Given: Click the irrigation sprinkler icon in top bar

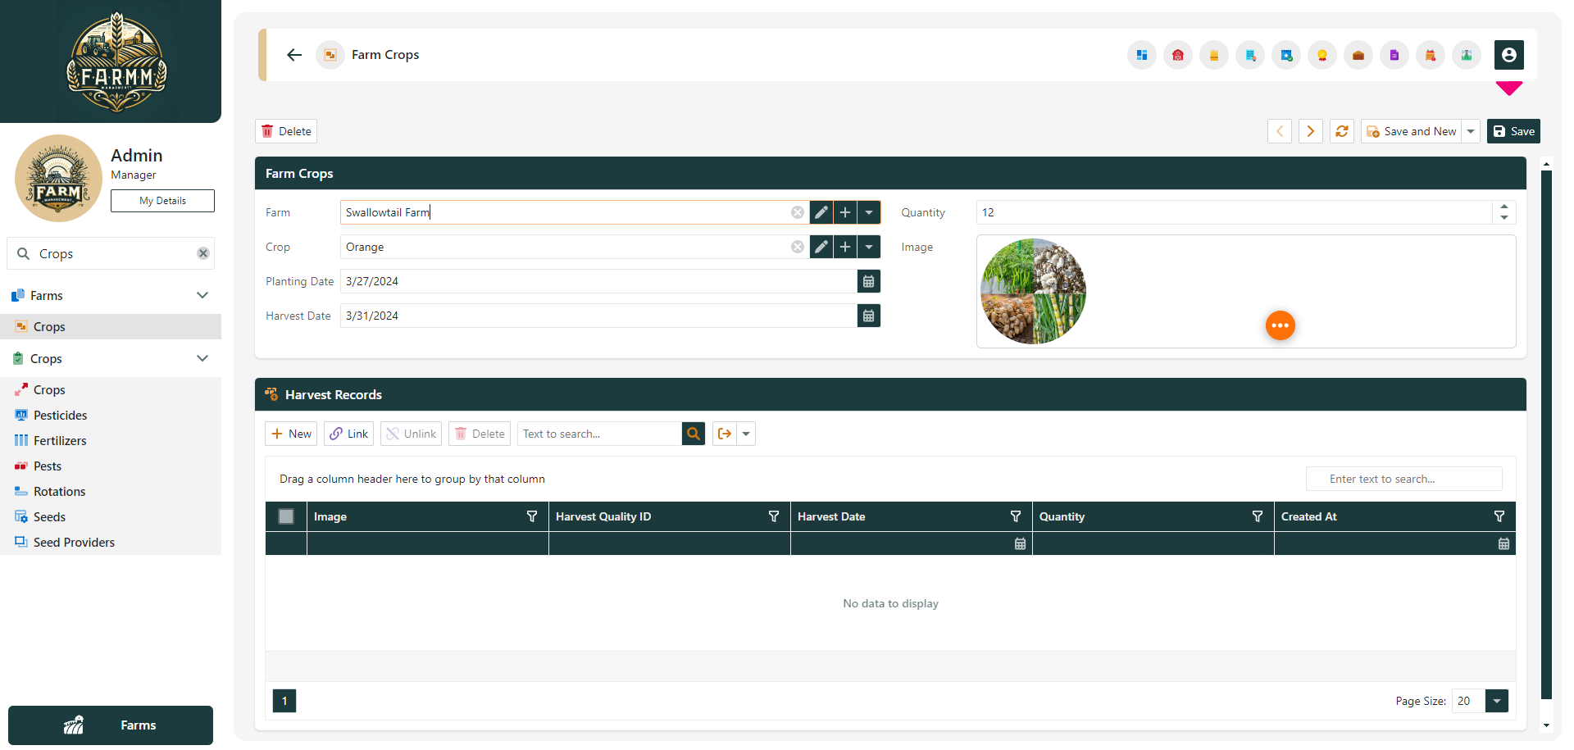Looking at the screenshot, I should click(x=1467, y=55).
